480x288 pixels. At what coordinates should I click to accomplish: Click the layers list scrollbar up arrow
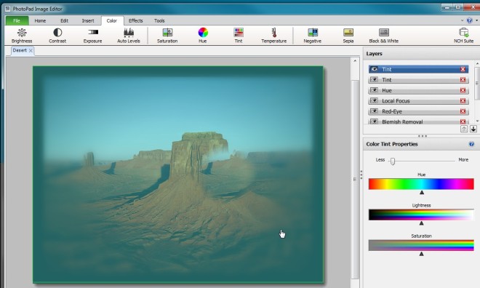477,63
